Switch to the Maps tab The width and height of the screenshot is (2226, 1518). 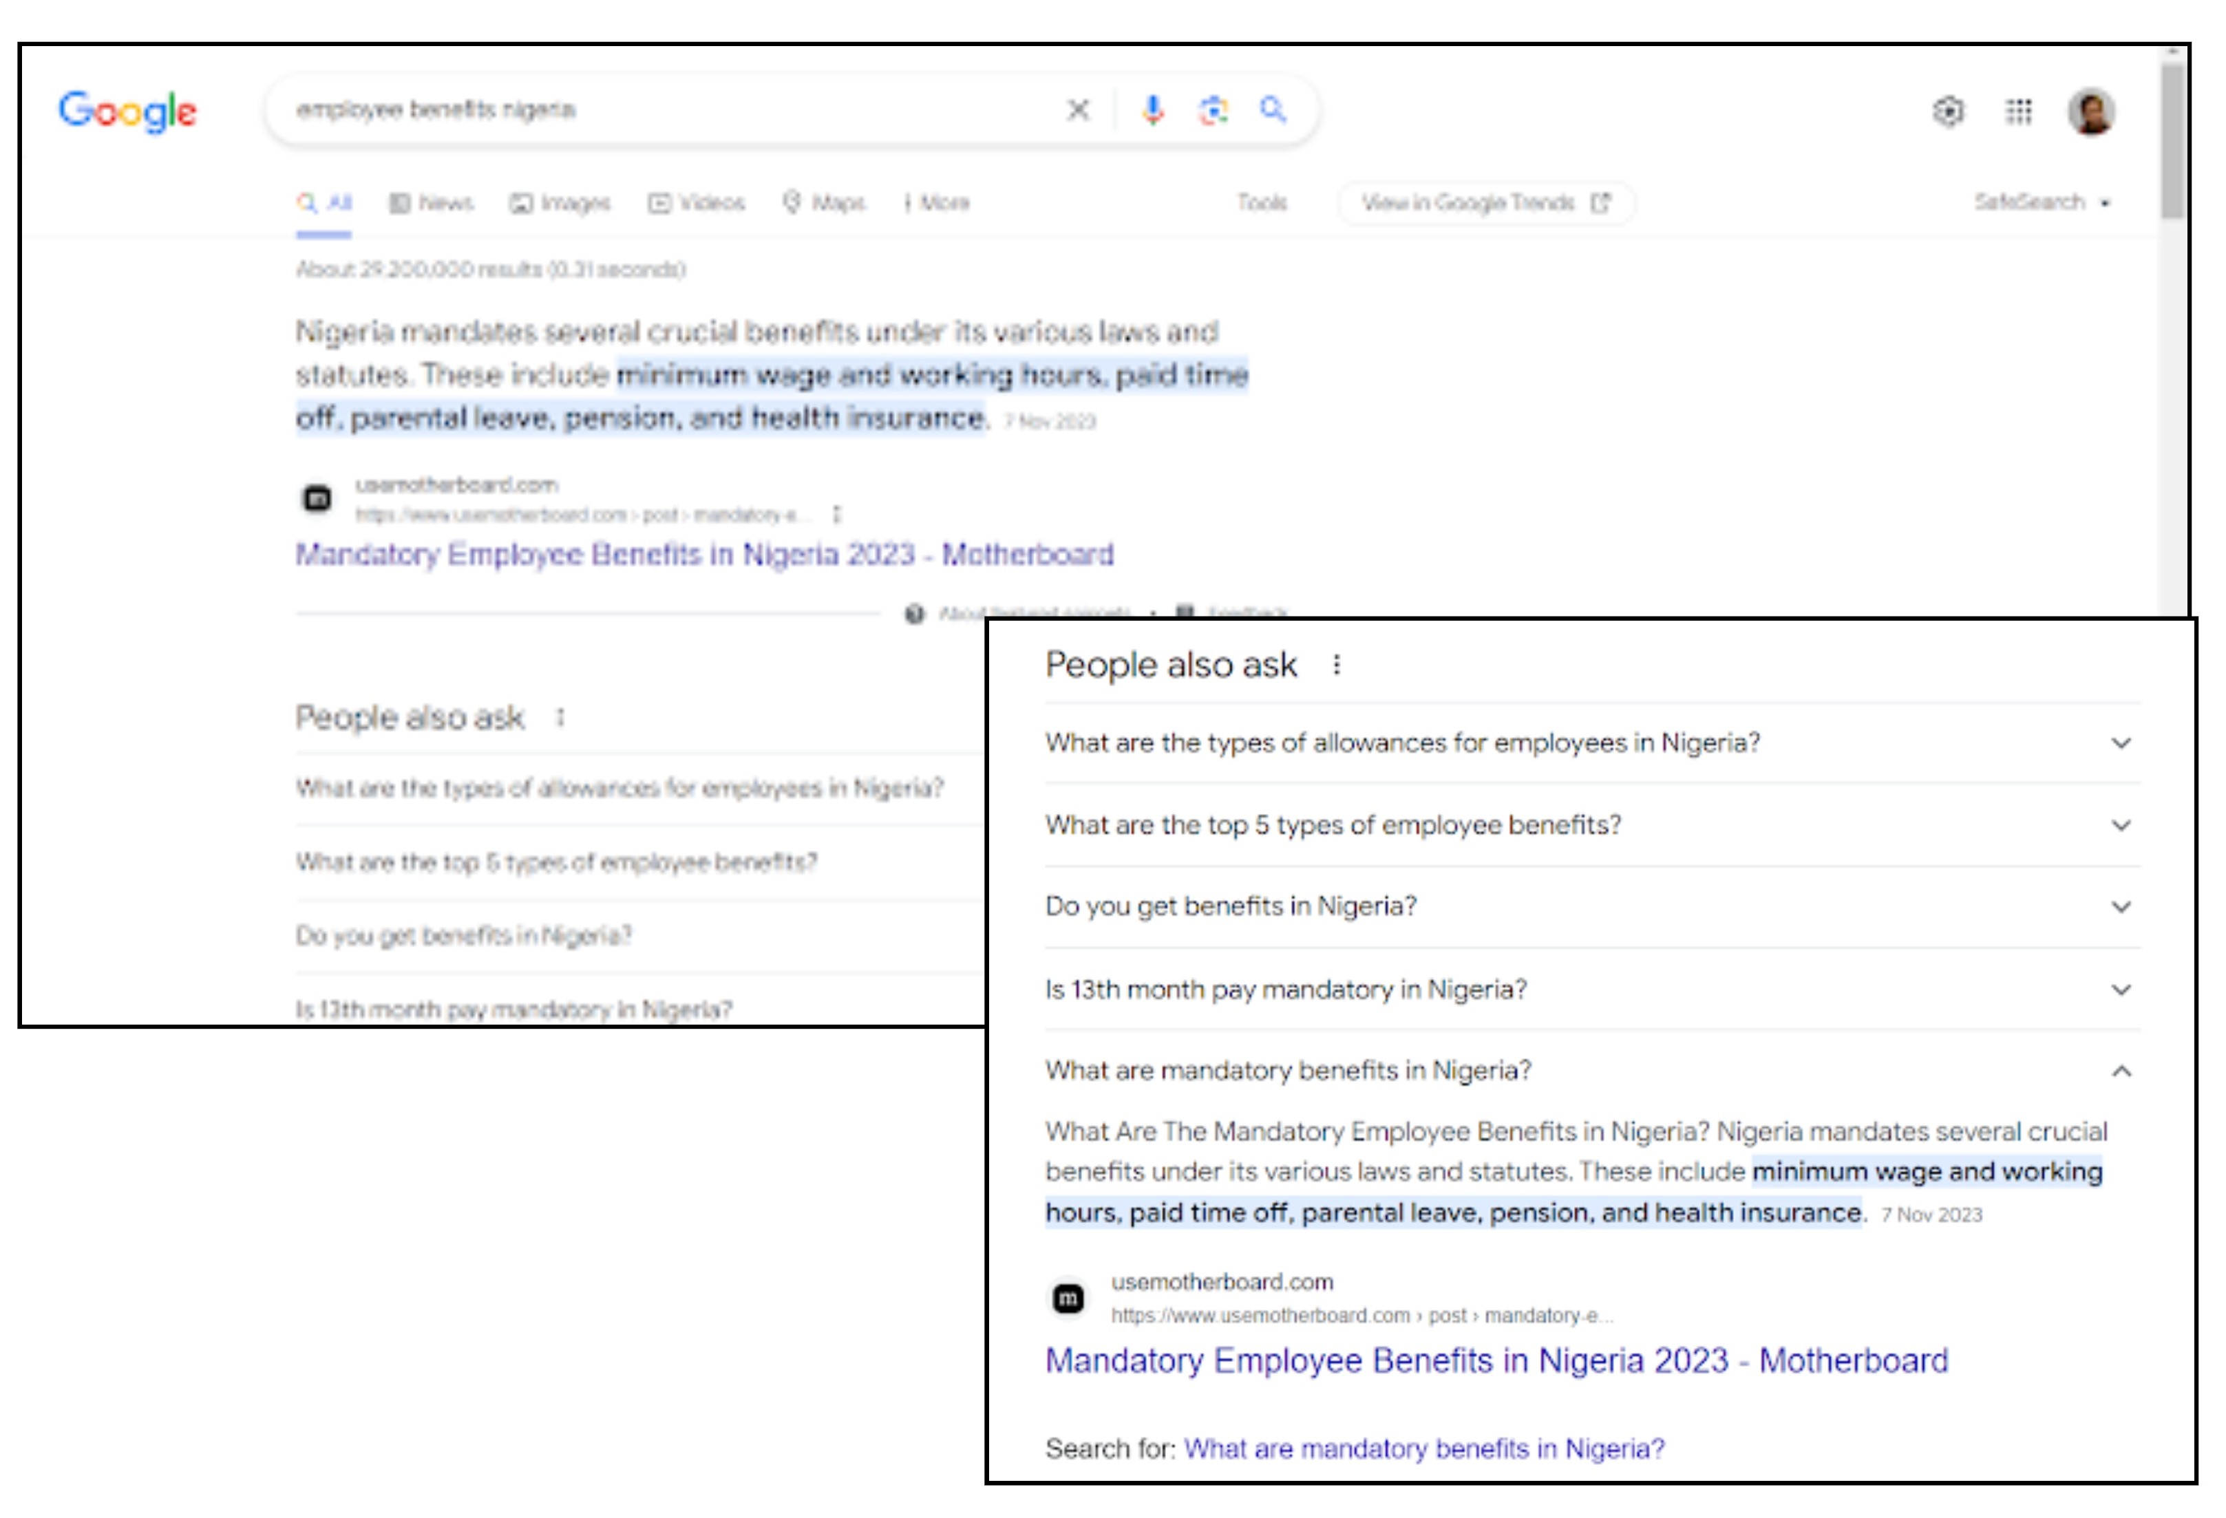coord(824,203)
